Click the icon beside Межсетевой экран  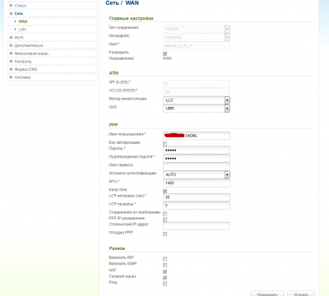(11, 53)
